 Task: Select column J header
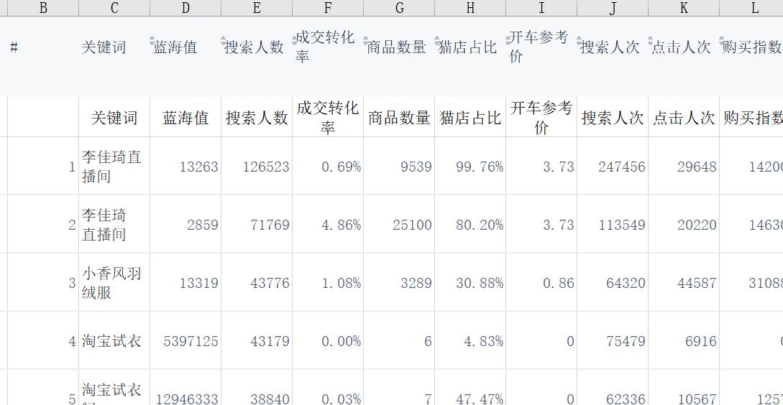click(x=613, y=8)
